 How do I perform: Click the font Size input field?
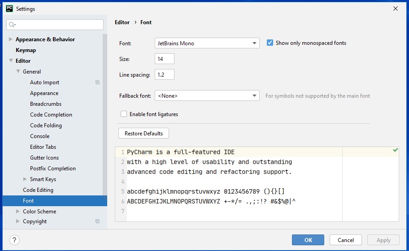click(x=164, y=59)
